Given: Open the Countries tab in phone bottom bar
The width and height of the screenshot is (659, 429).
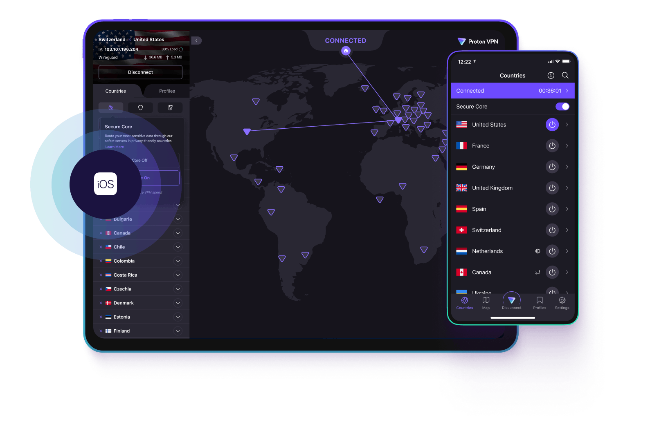Looking at the screenshot, I should 465,303.
